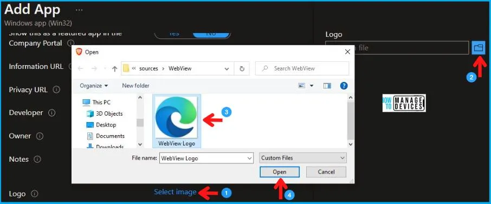Click the up one level arrow
Viewport: 491px width, 204px height.
pyautogui.click(x=114, y=68)
